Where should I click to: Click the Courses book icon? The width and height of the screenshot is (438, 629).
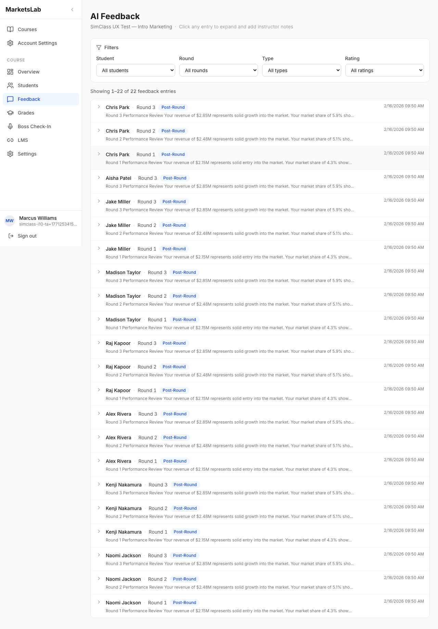click(10, 29)
